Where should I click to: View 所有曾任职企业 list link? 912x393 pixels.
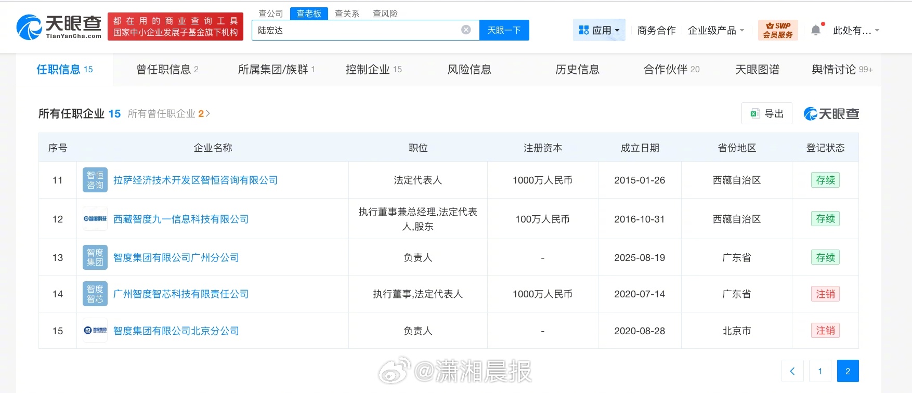168,113
